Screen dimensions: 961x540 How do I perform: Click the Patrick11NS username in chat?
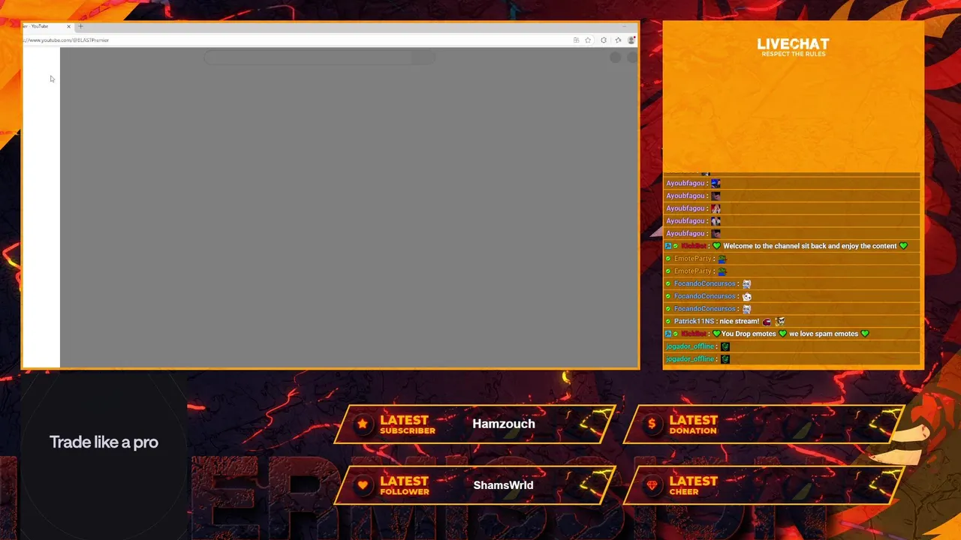694,321
